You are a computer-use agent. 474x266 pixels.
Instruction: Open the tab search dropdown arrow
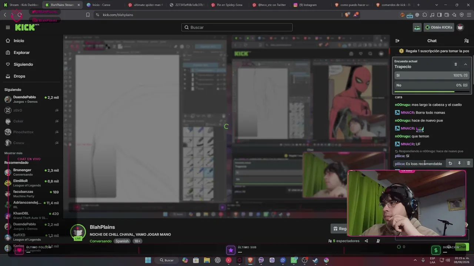click(x=437, y=5)
